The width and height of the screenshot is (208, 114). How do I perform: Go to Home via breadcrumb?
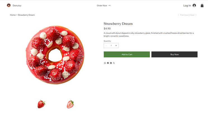(x=13, y=15)
